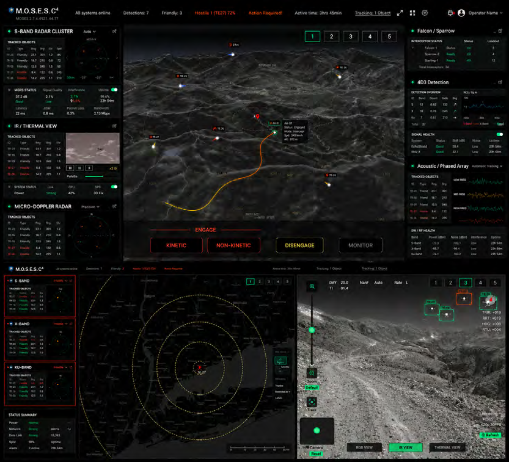Screen dimensions: 509x462
Task: Activate the IR VIEW mode button
Action: point(406,447)
